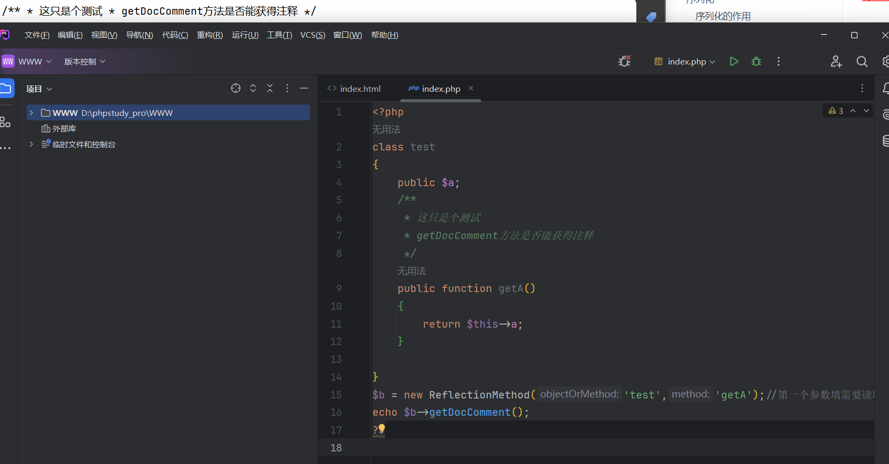Open the 版本控制 dropdown
This screenshot has width=889, height=464.
coord(85,61)
